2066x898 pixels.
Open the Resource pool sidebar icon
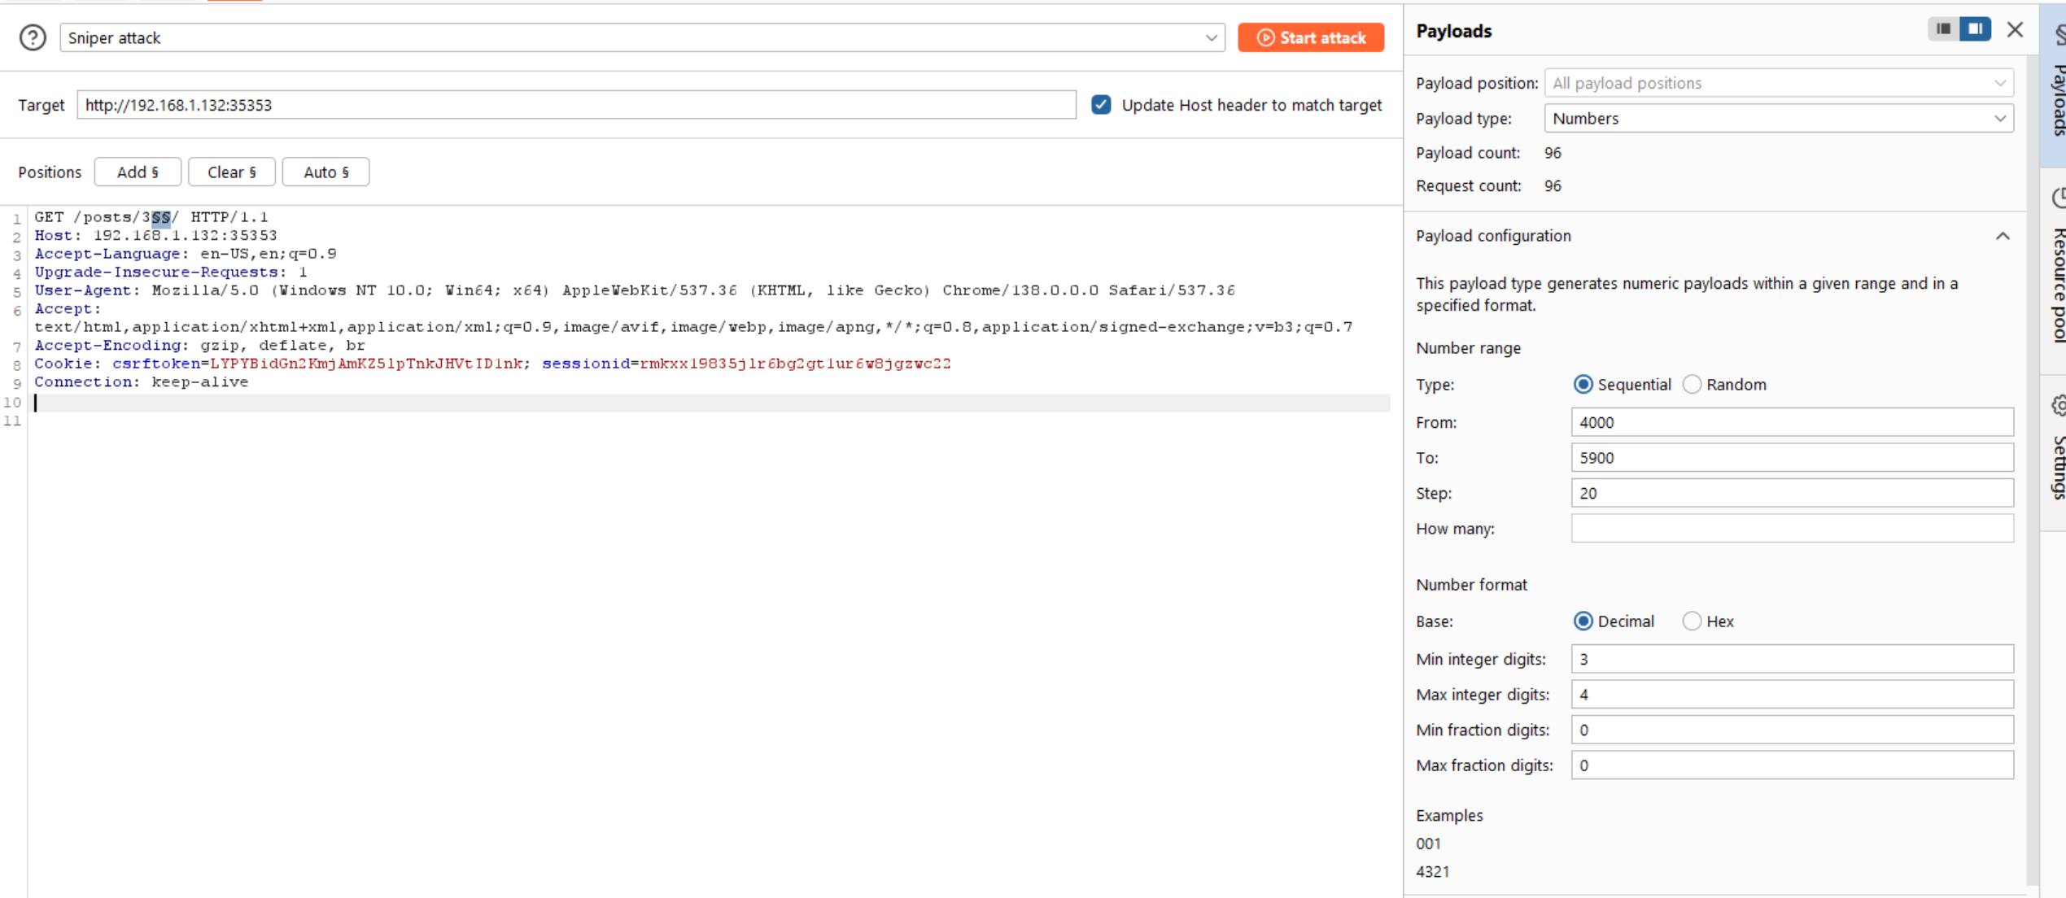pyautogui.click(x=2058, y=198)
